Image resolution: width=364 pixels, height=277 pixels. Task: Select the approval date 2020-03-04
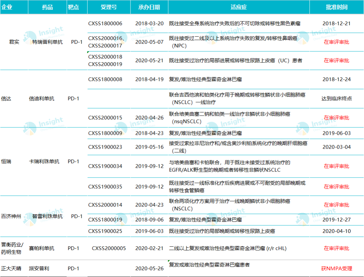click(x=337, y=147)
